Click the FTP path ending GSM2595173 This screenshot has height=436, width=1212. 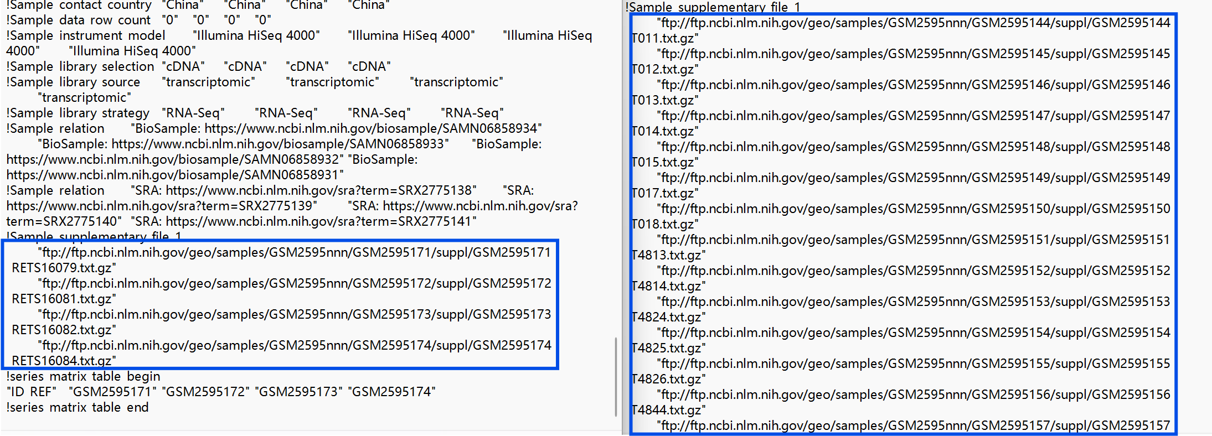pyautogui.click(x=296, y=314)
